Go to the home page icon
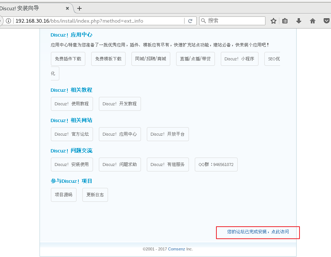 (313, 21)
